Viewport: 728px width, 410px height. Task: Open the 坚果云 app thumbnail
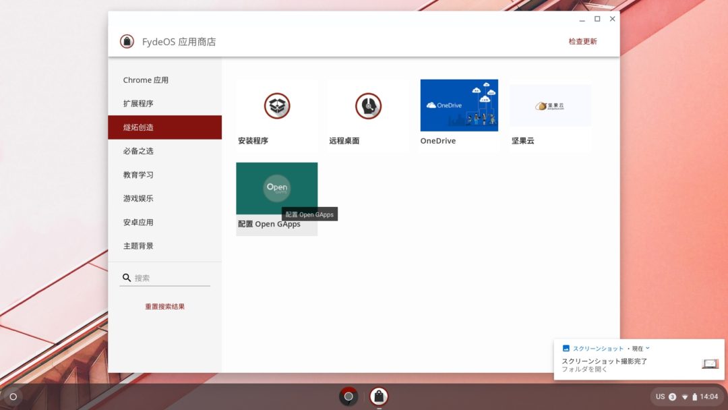coord(550,106)
